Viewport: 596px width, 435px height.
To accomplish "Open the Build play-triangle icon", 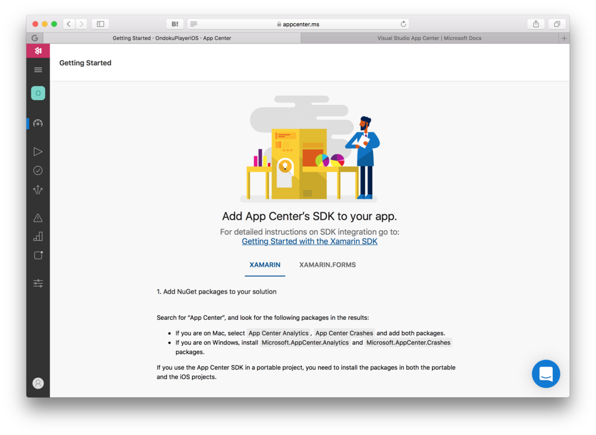I will tap(38, 152).
